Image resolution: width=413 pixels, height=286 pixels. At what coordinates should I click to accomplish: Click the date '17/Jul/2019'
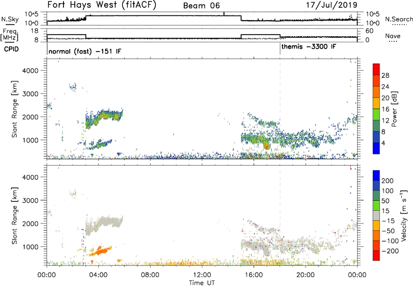point(331,5)
